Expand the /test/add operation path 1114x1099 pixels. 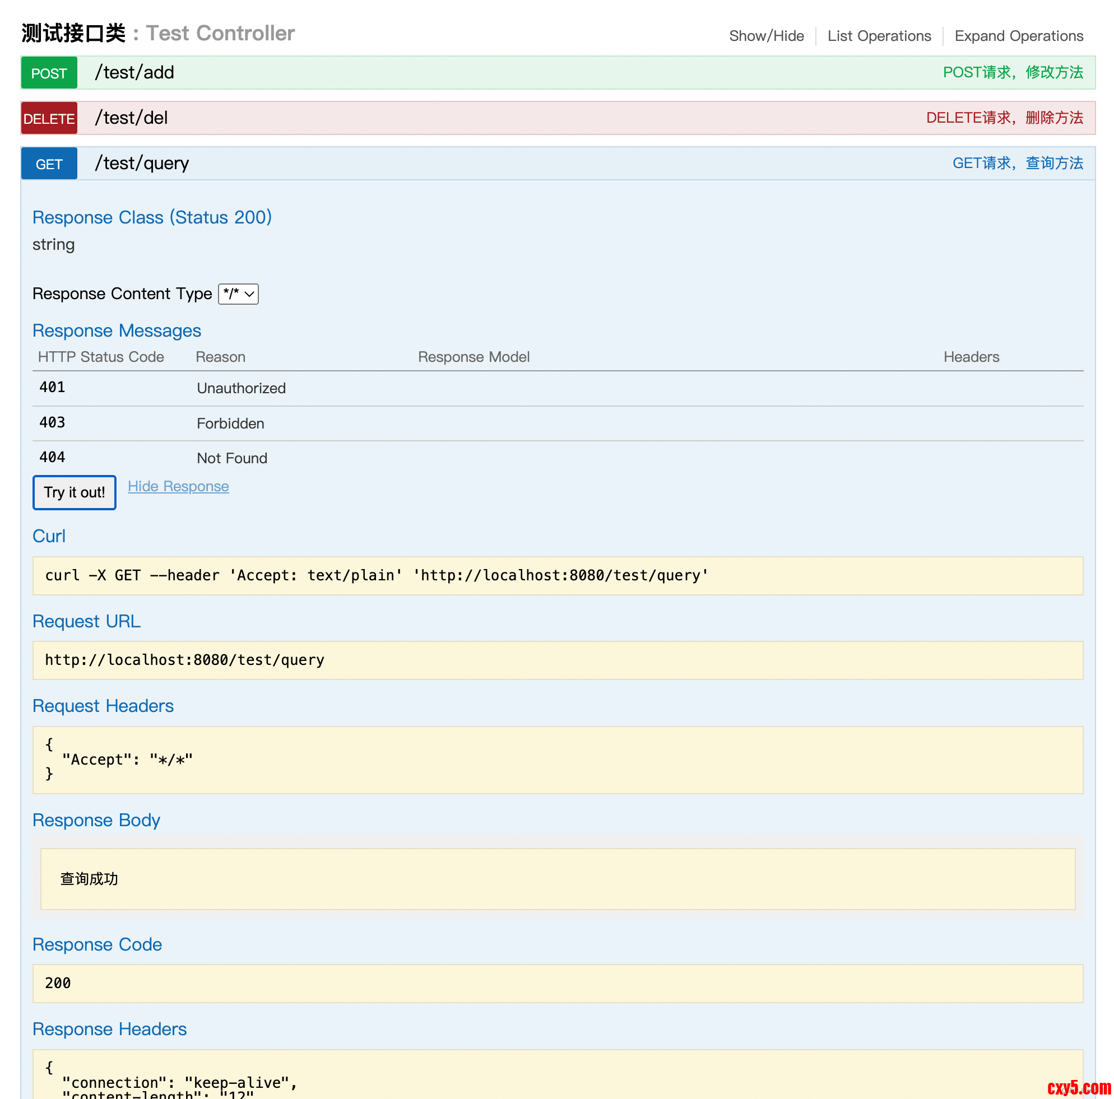coord(134,73)
